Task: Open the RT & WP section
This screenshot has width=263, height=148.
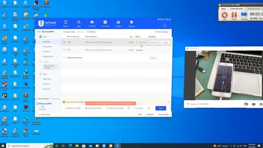Action: 92,24
